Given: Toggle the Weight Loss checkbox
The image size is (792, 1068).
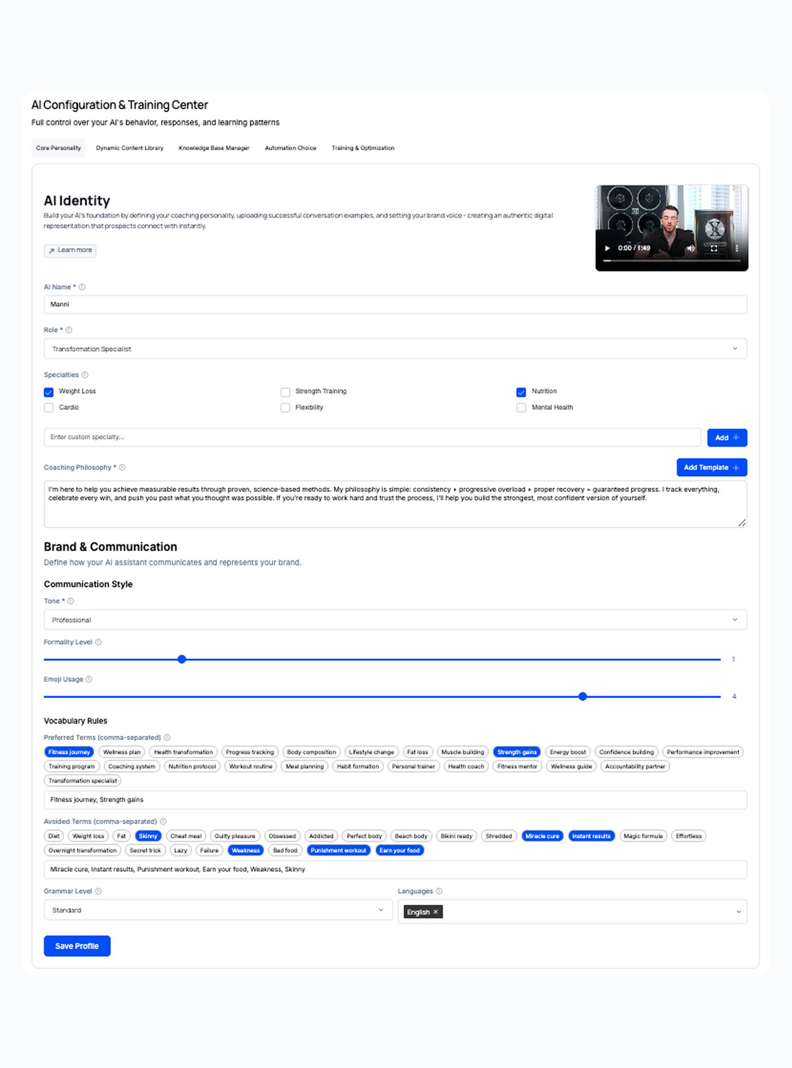Looking at the screenshot, I should [x=49, y=392].
